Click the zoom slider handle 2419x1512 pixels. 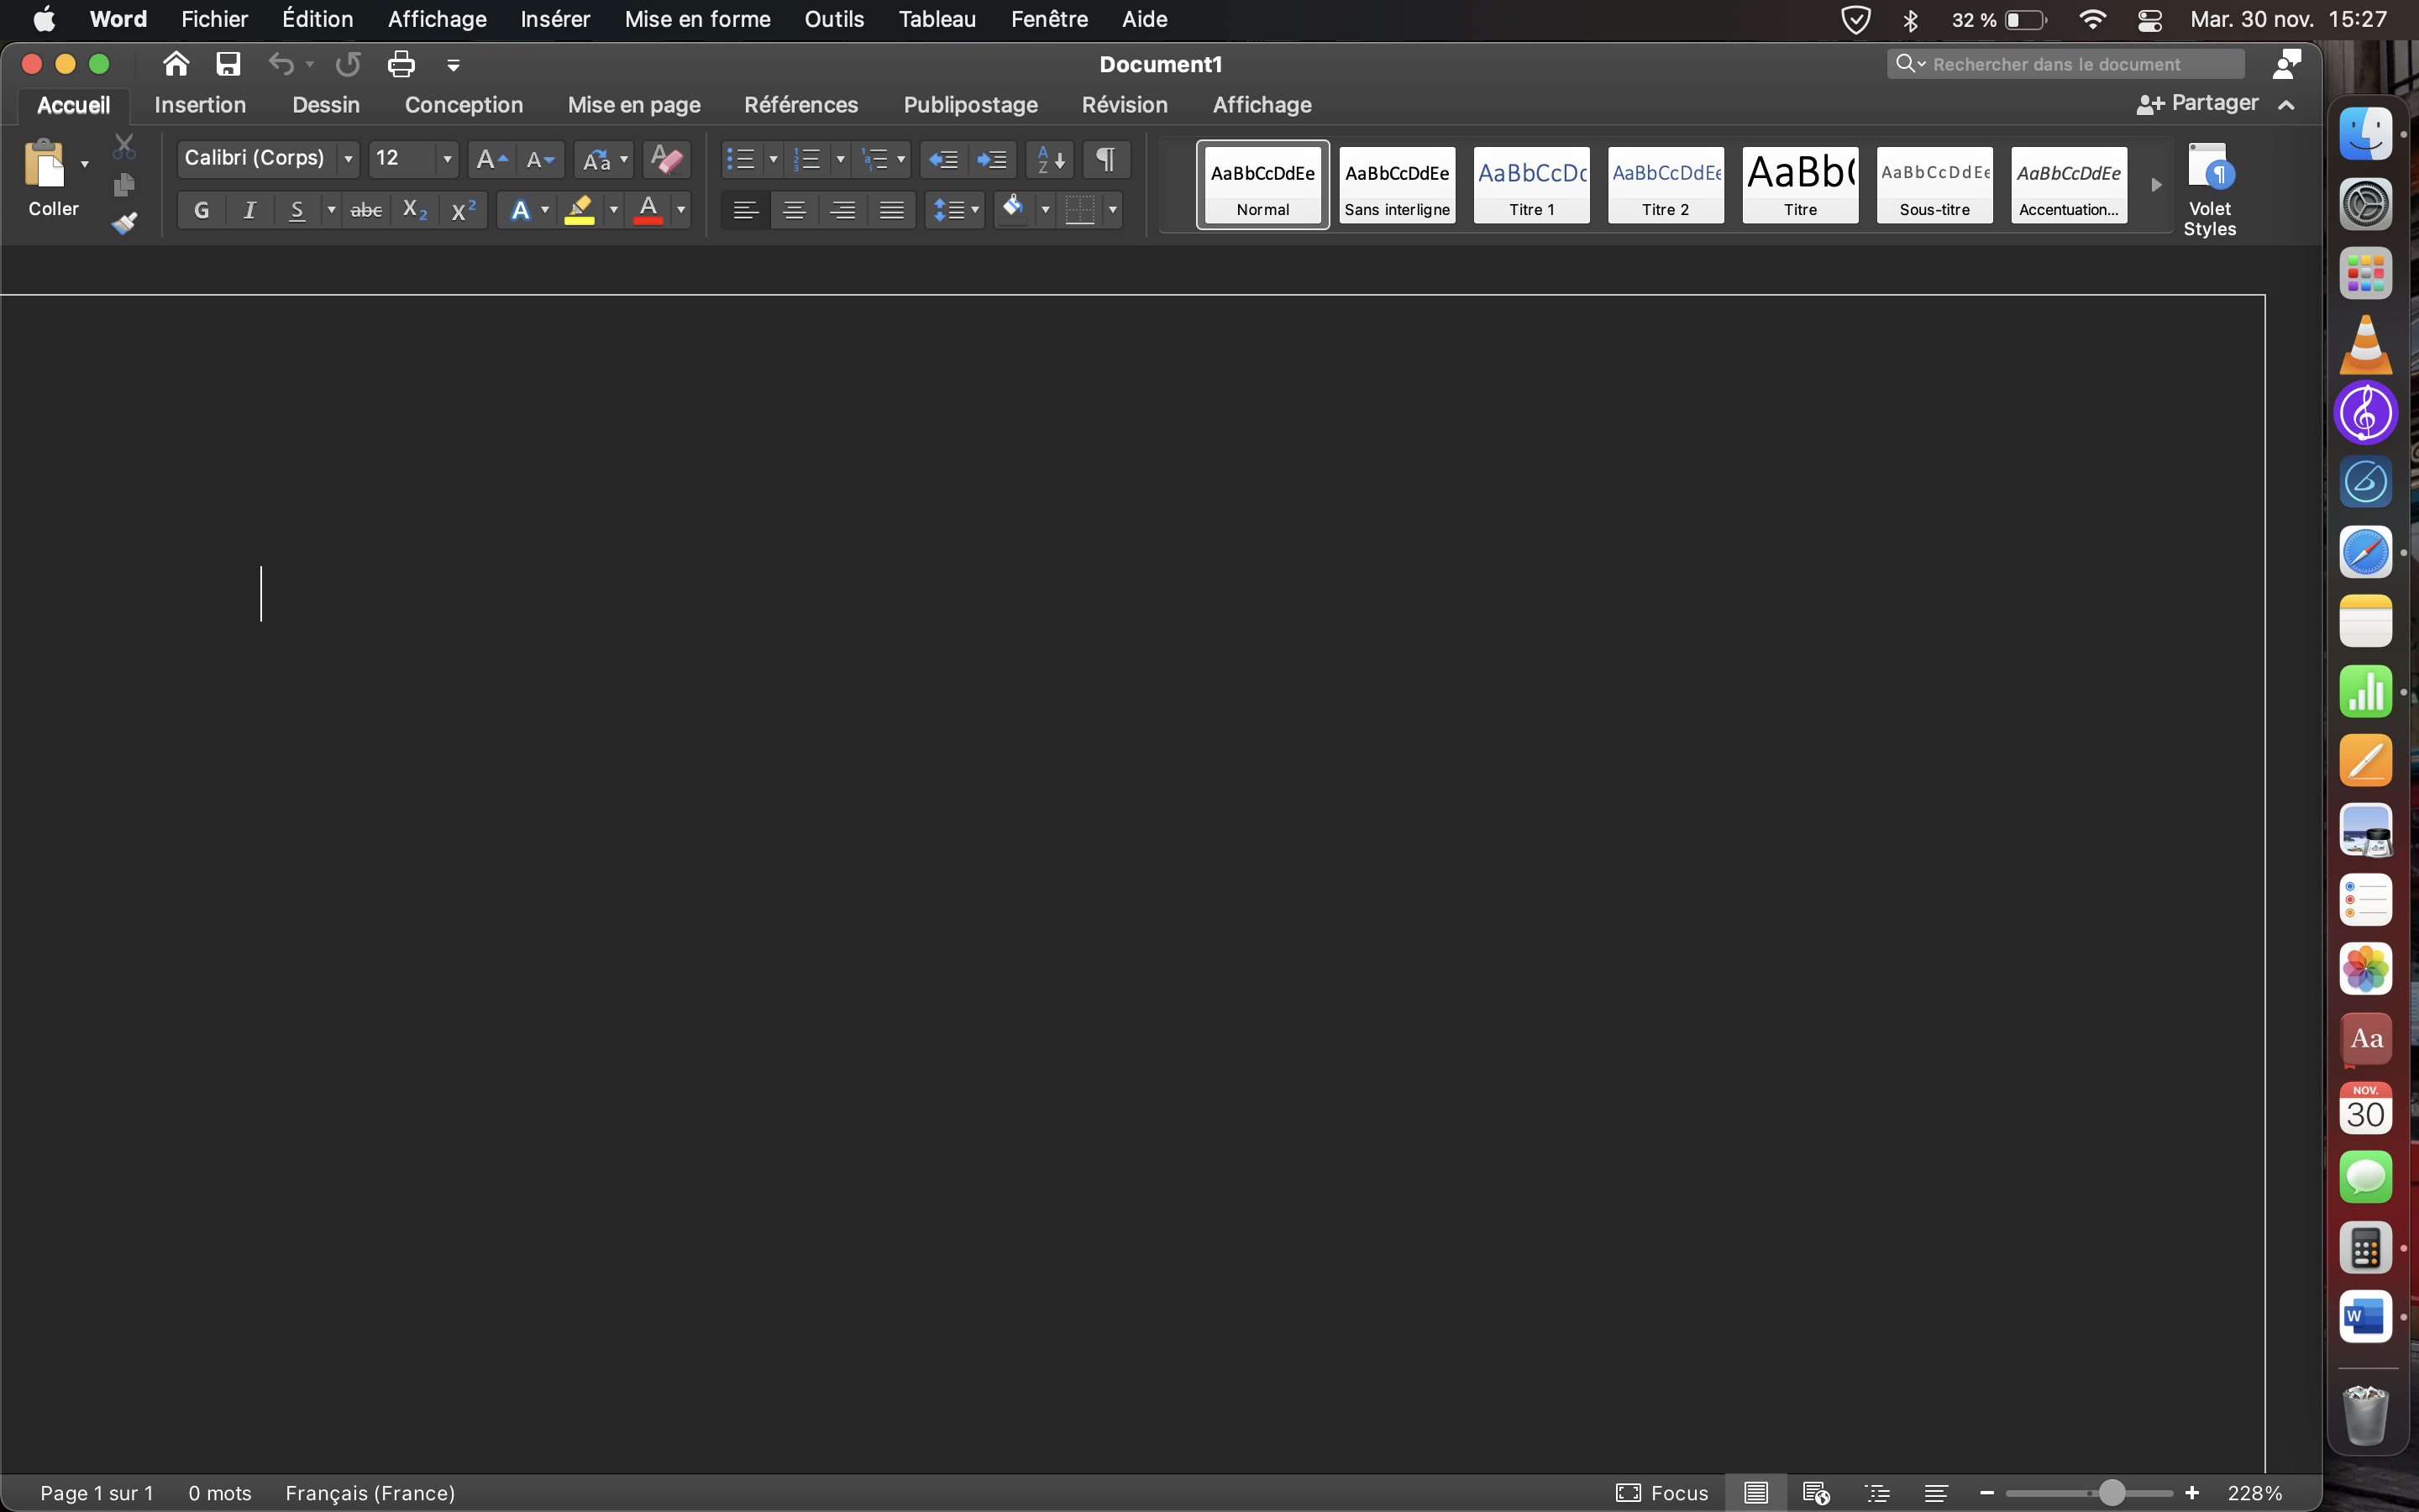pos(2111,1492)
